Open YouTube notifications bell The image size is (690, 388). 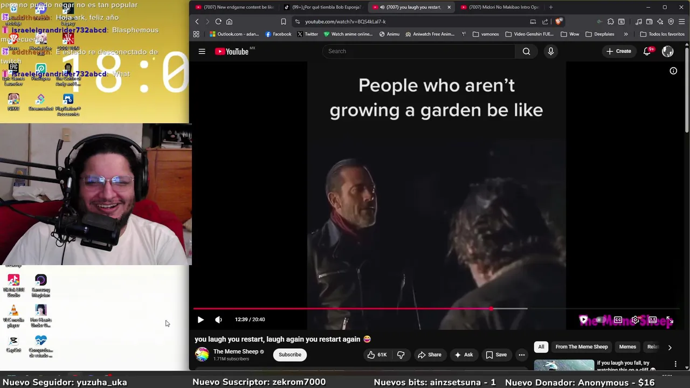pyautogui.click(x=647, y=51)
